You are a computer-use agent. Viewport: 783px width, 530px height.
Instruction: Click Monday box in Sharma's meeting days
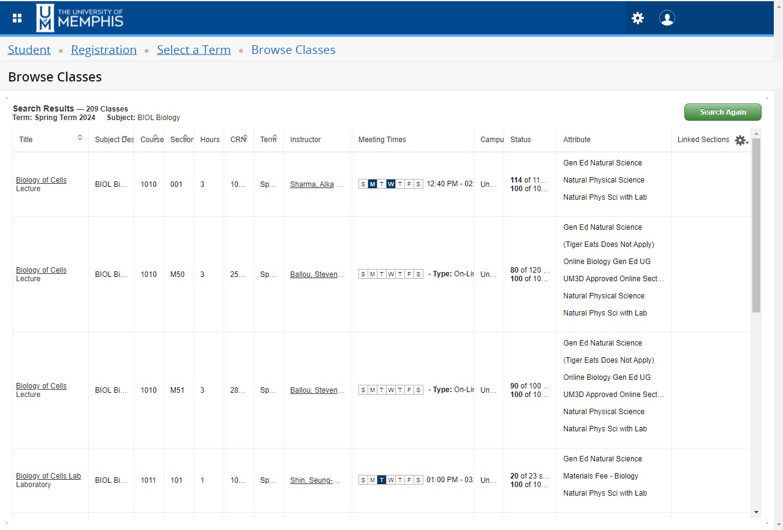click(373, 184)
